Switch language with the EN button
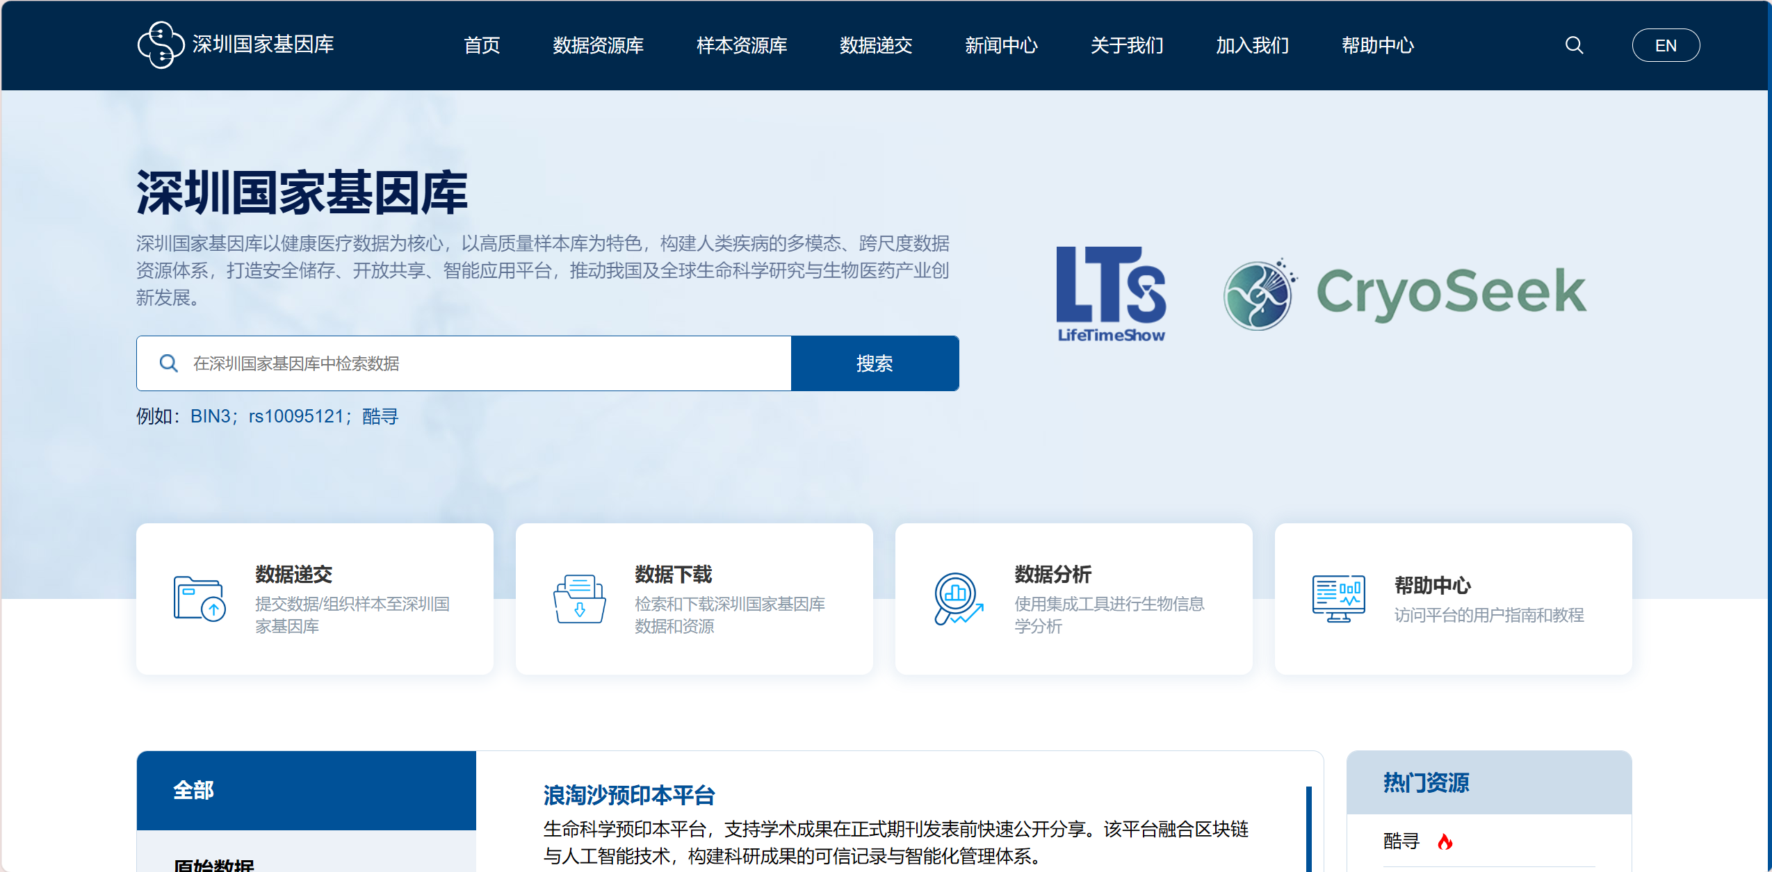 [x=1665, y=45]
